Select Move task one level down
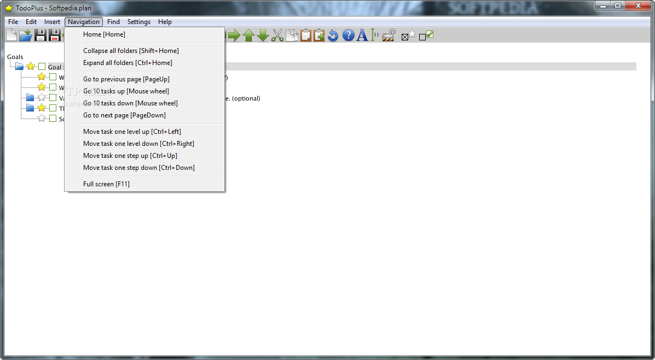655x360 pixels. 144,144
